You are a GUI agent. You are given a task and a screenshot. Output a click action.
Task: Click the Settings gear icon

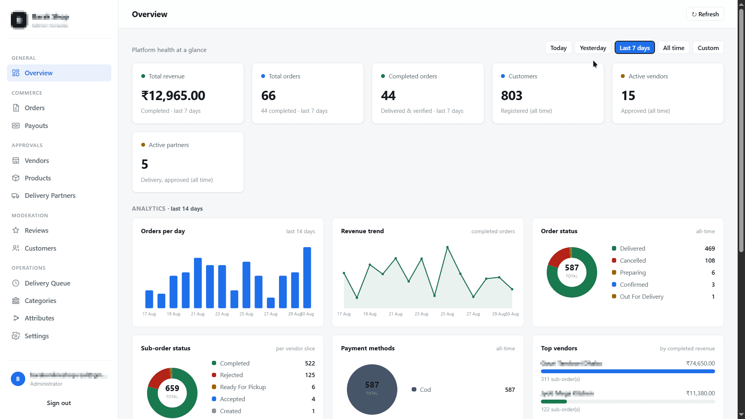16,336
